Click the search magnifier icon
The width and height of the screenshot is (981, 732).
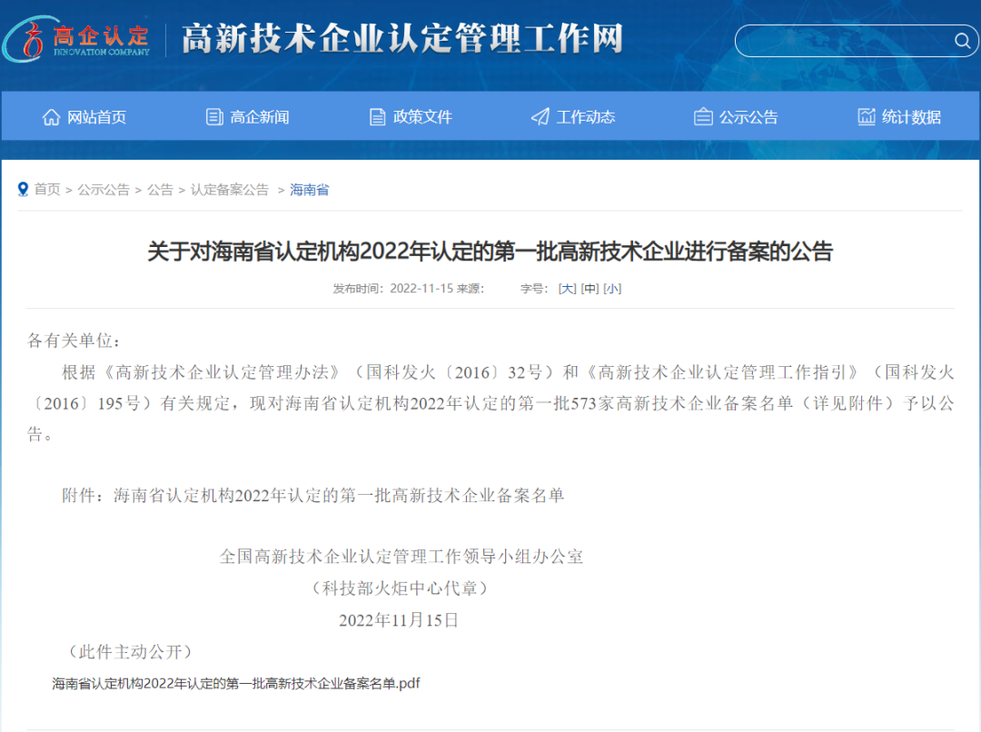click(x=962, y=40)
